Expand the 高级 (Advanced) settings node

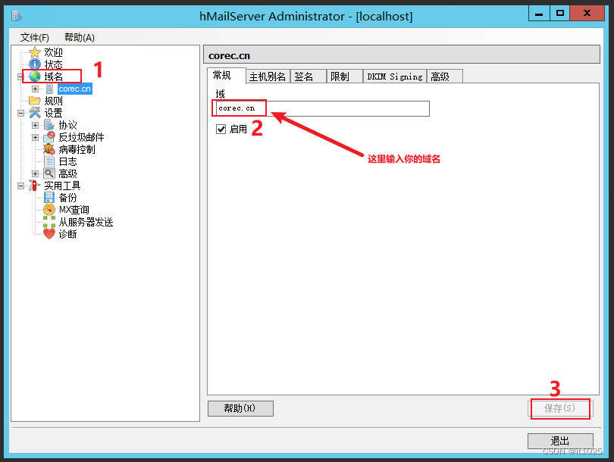(35, 173)
